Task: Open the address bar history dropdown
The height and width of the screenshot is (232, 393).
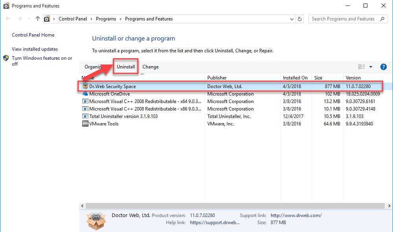Action: [292, 19]
